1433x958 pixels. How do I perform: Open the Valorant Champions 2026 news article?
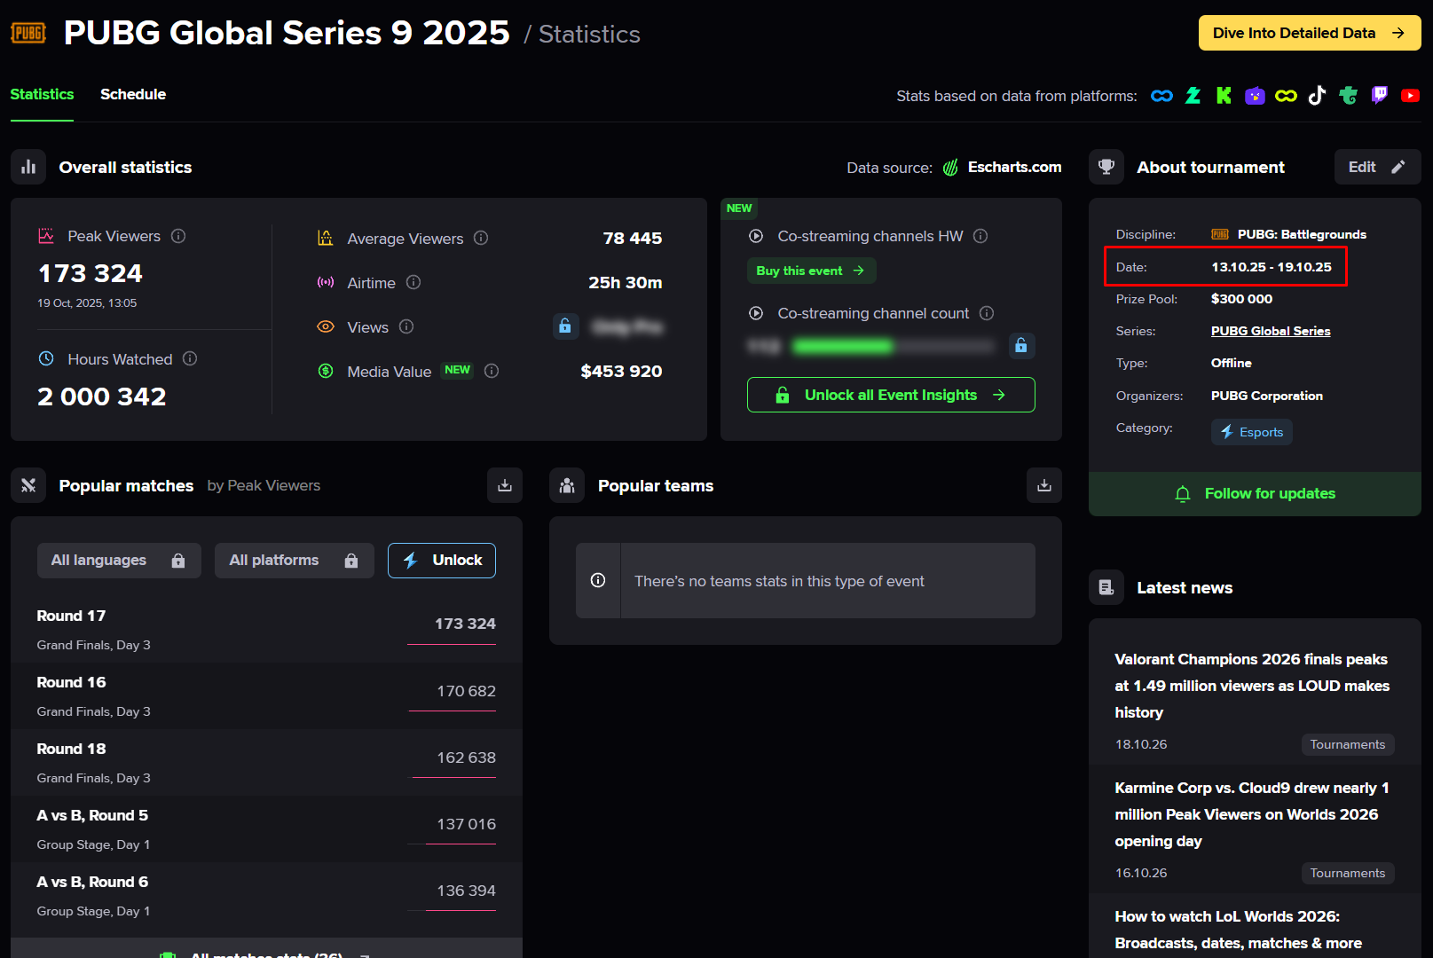pos(1252,686)
